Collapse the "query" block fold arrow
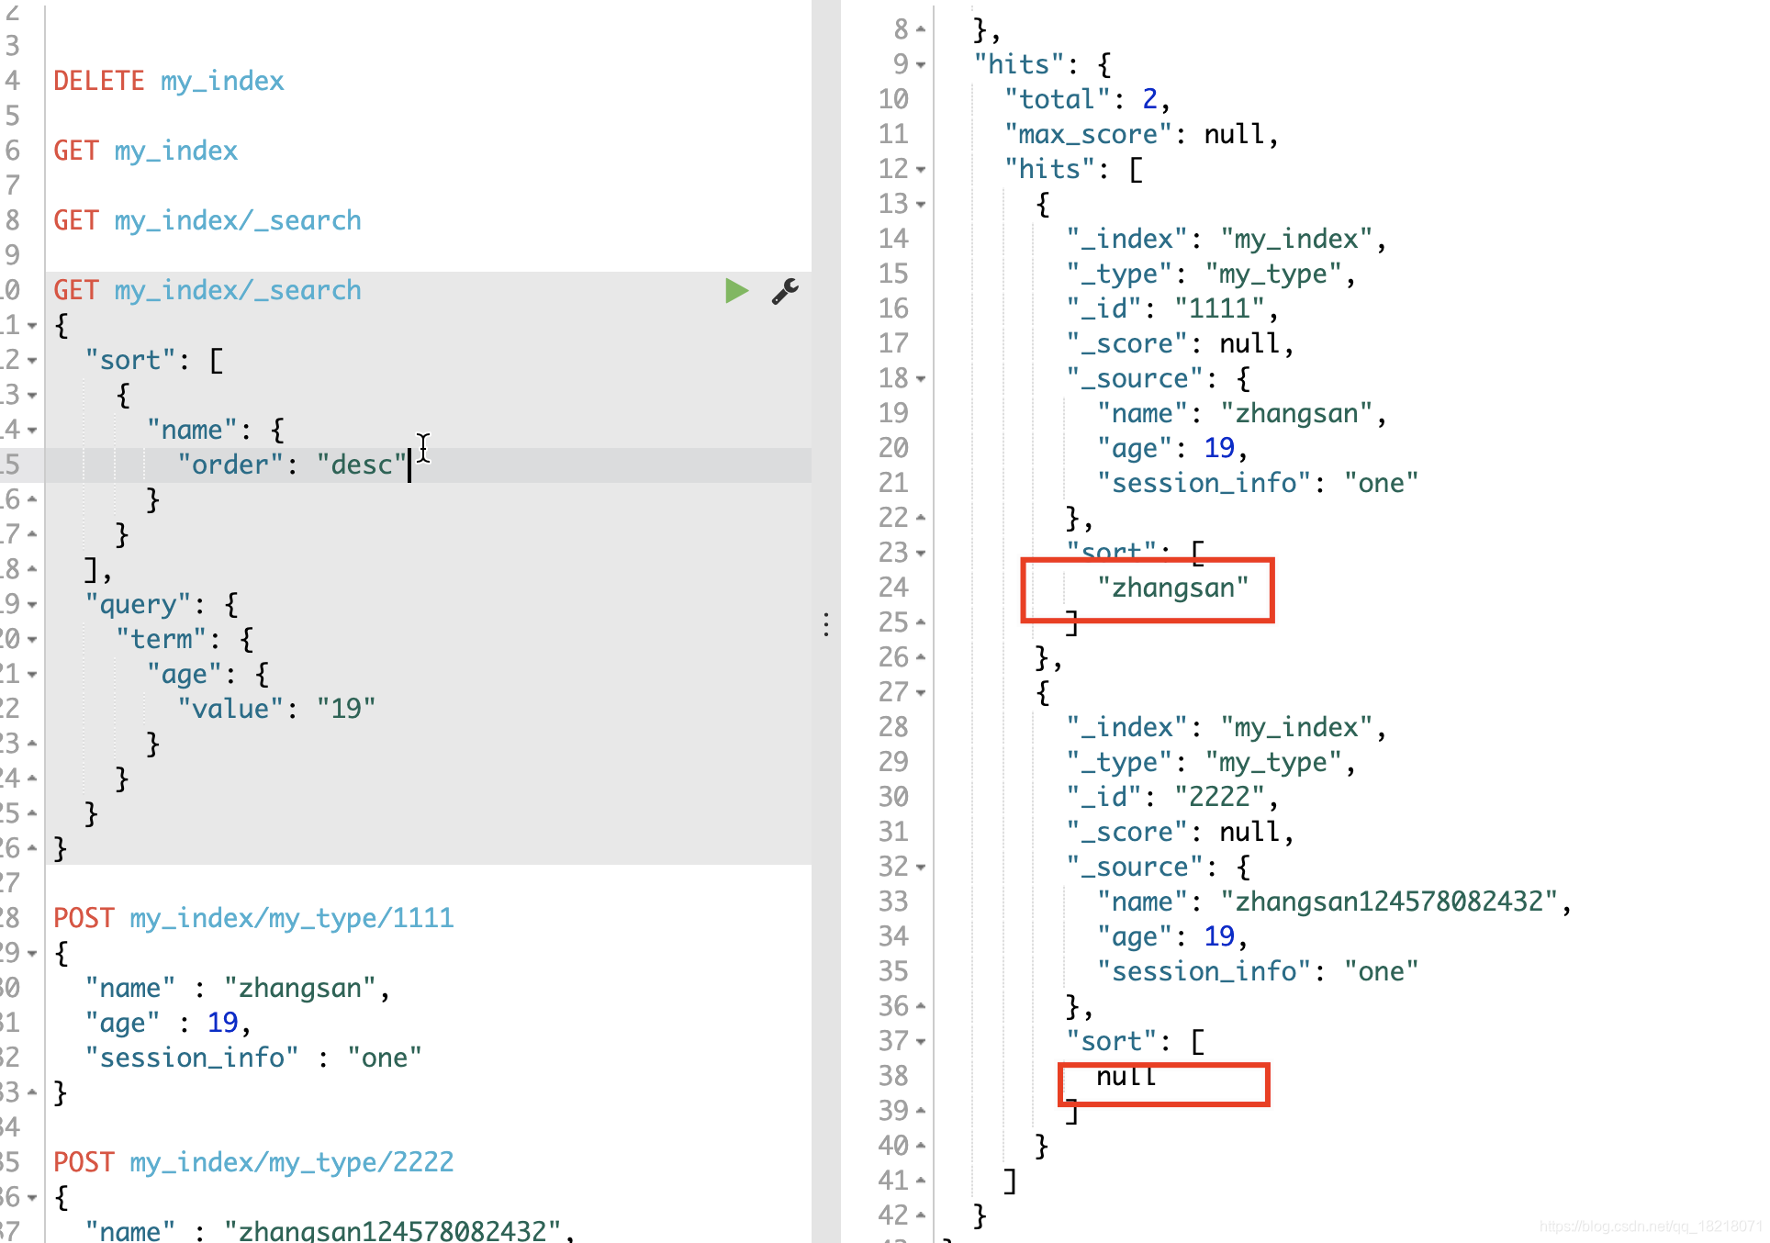The width and height of the screenshot is (1770, 1243). (x=32, y=605)
